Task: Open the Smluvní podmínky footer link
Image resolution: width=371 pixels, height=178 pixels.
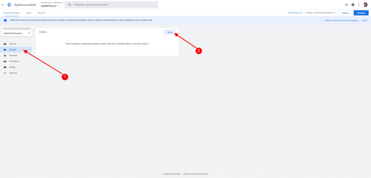Action: point(172,174)
